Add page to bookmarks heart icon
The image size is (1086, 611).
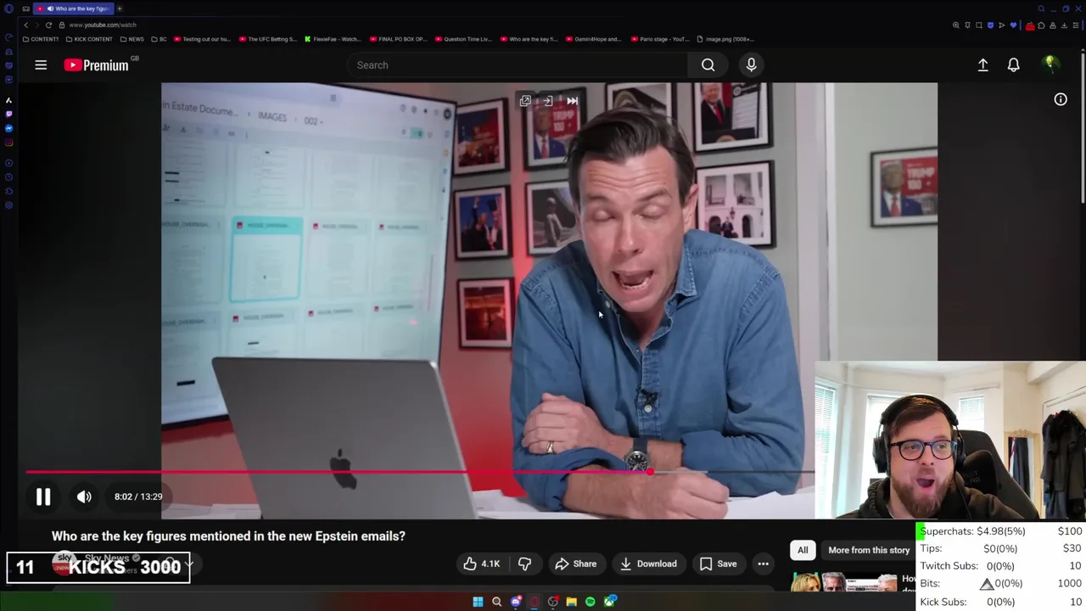[x=1013, y=25]
